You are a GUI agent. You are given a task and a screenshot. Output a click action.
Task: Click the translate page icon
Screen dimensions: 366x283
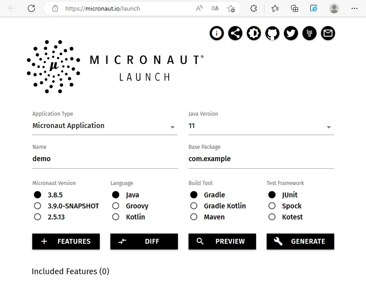point(215,9)
